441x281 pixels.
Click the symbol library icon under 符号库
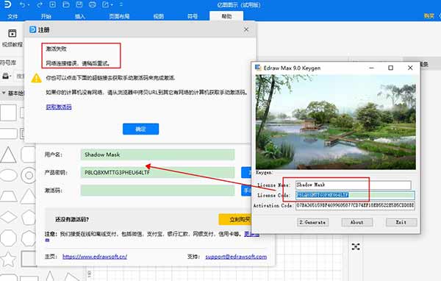(6, 76)
